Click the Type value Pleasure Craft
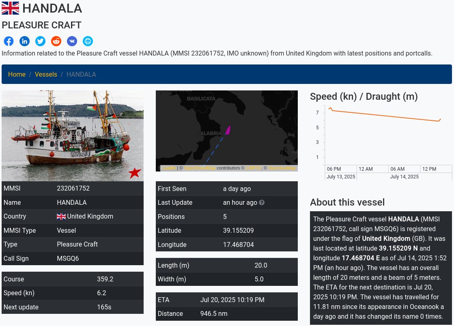 click(x=77, y=244)
